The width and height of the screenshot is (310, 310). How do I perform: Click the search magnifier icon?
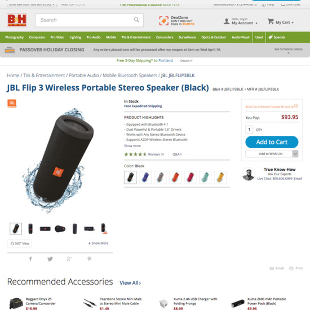click(x=136, y=20)
